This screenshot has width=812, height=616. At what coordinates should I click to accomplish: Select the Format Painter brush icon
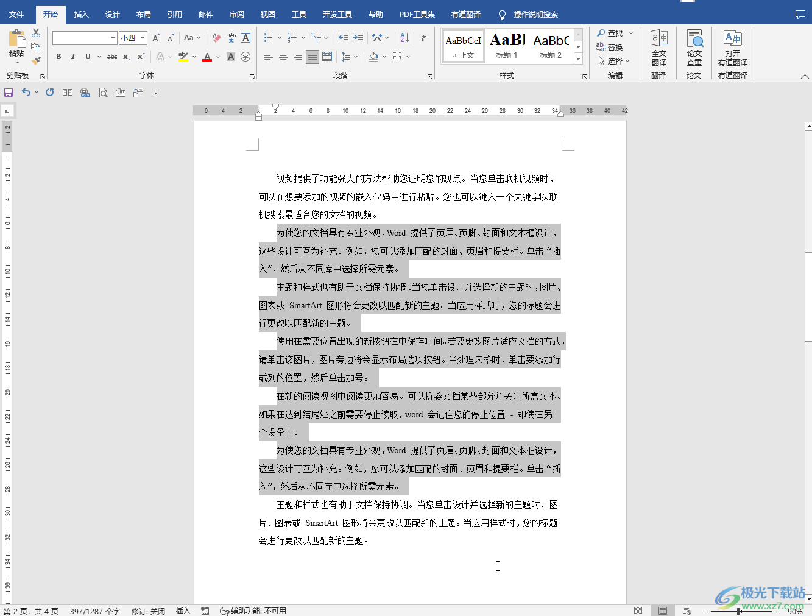pyautogui.click(x=36, y=60)
